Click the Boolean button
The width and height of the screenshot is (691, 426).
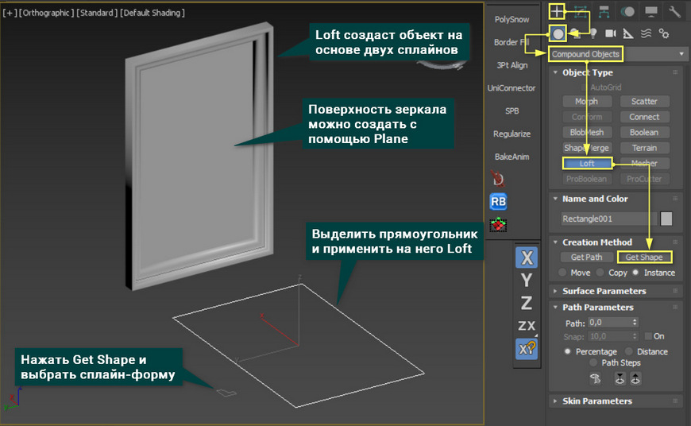(x=645, y=132)
